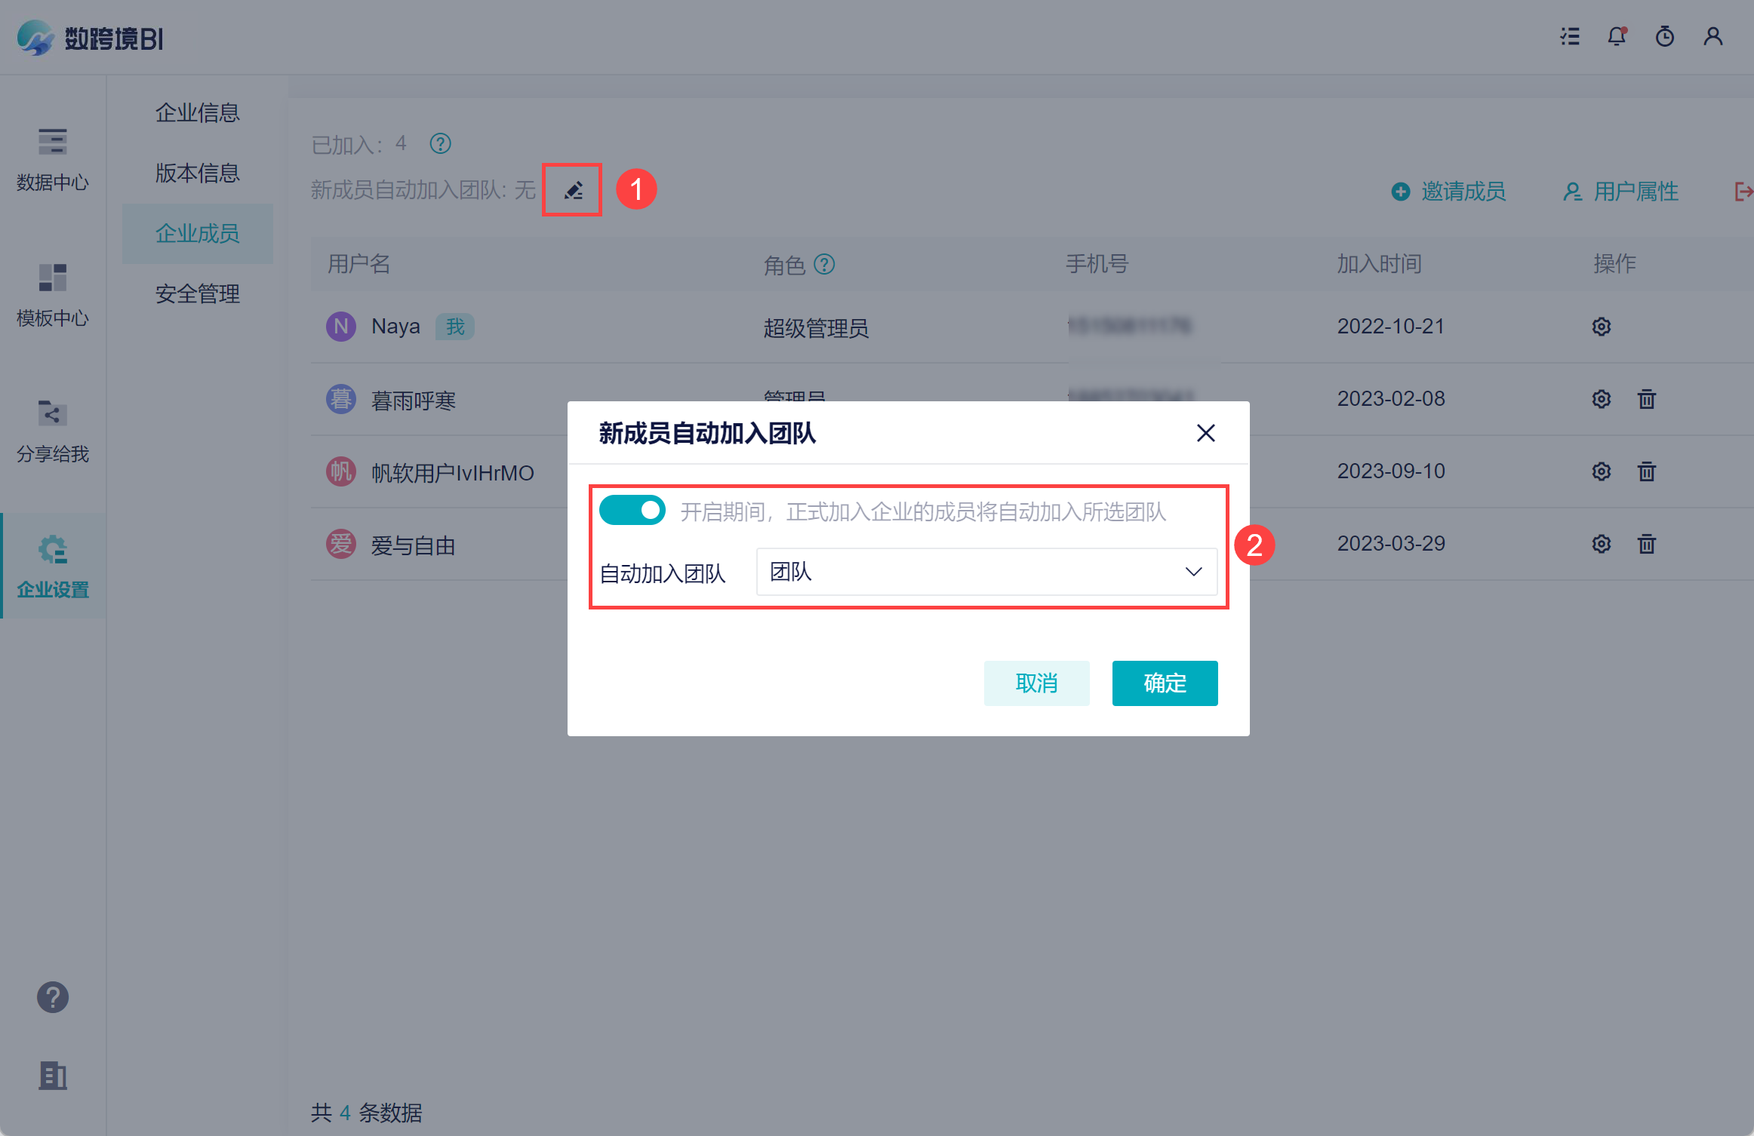
Task: Open the user profile icon
Action: [1712, 36]
